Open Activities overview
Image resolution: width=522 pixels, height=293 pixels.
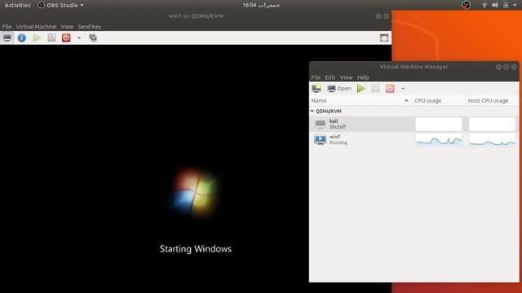click(x=18, y=5)
